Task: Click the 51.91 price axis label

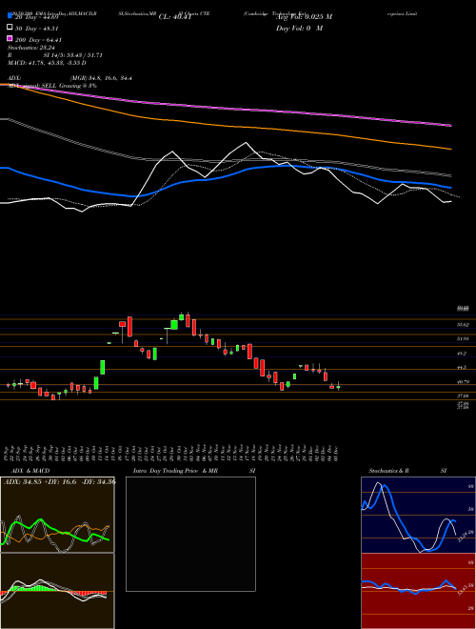Action: (464, 339)
